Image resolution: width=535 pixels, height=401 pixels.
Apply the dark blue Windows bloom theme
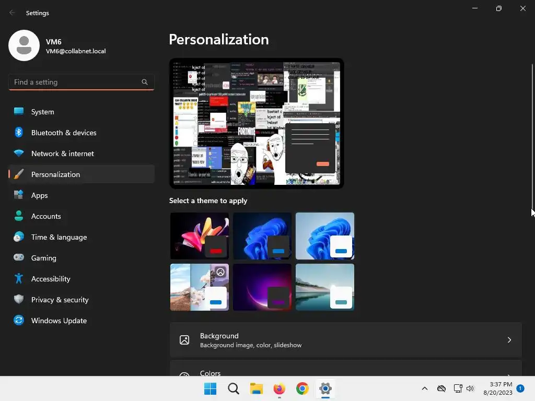point(262,236)
